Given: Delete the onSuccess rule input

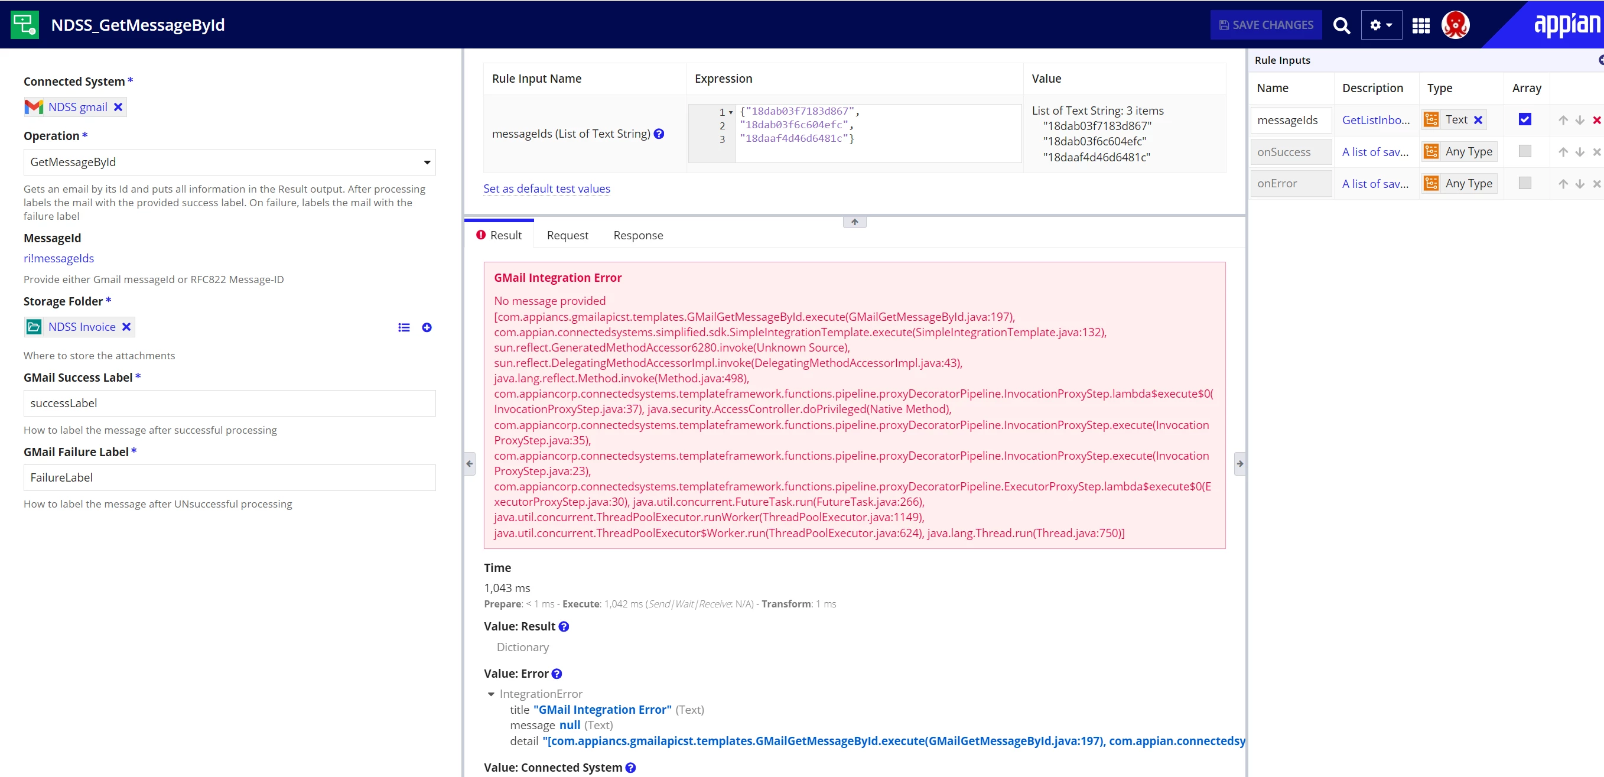Looking at the screenshot, I should (1596, 152).
